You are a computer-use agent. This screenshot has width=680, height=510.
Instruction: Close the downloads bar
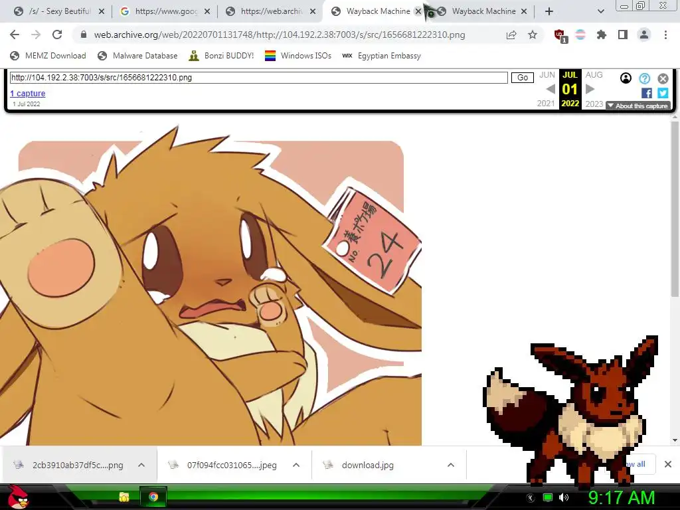tap(668, 464)
